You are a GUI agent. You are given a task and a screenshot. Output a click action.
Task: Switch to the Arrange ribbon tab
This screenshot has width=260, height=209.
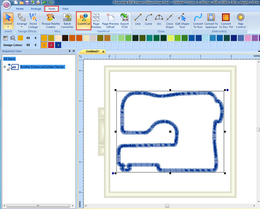(36, 9)
